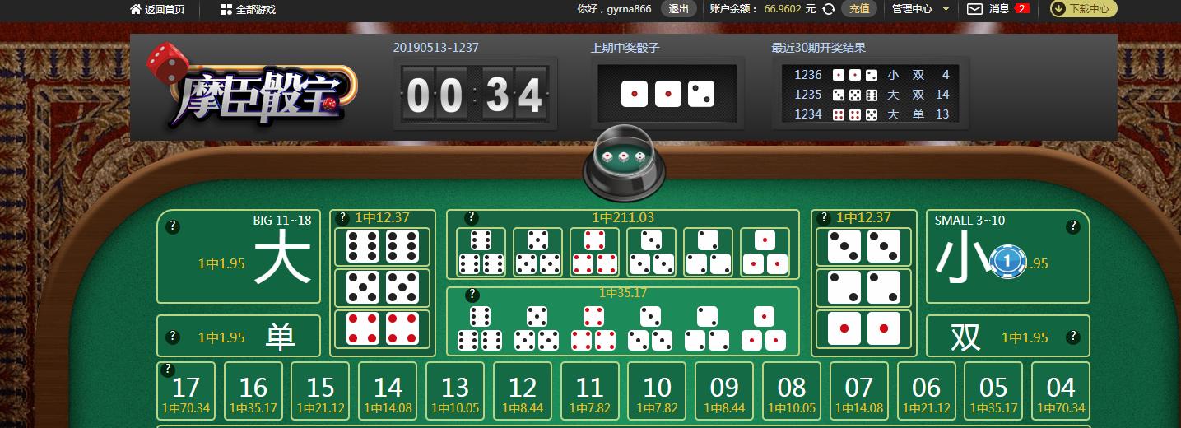Select the double-six pair bet

[383, 246]
